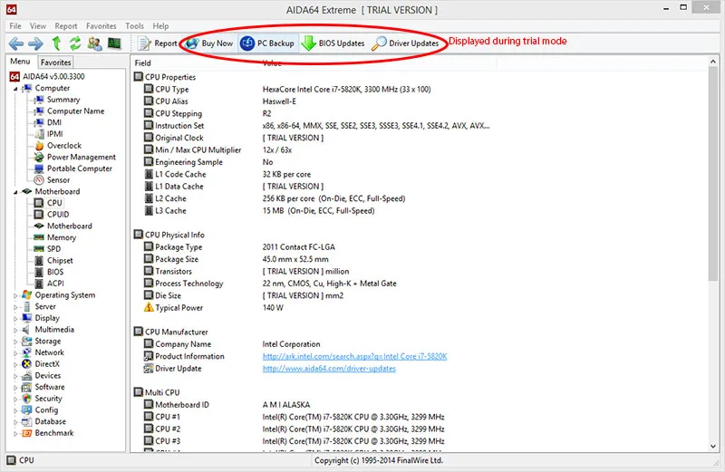Click the green monitor diagnostics icon
Viewport: 725px width, 472px height.
(x=114, y=43)
